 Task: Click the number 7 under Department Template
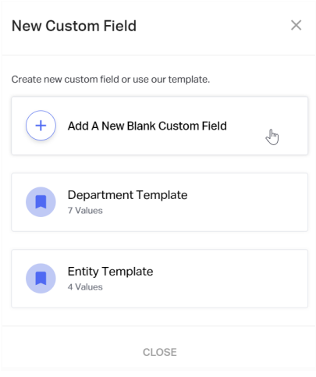click(70, 211)
